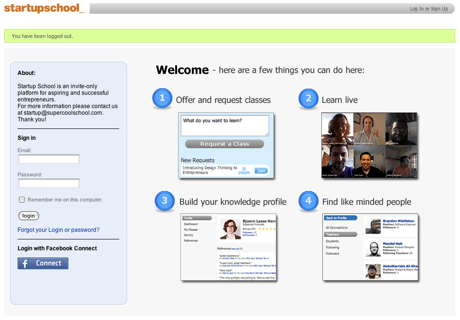The height and width of the screenshot is (320, 460).
Task: Open the Request a Class preview image
Action: pyautogui.click(x=226, y=146)
